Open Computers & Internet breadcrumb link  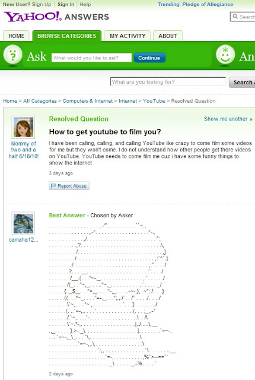(x=88, y=101)
